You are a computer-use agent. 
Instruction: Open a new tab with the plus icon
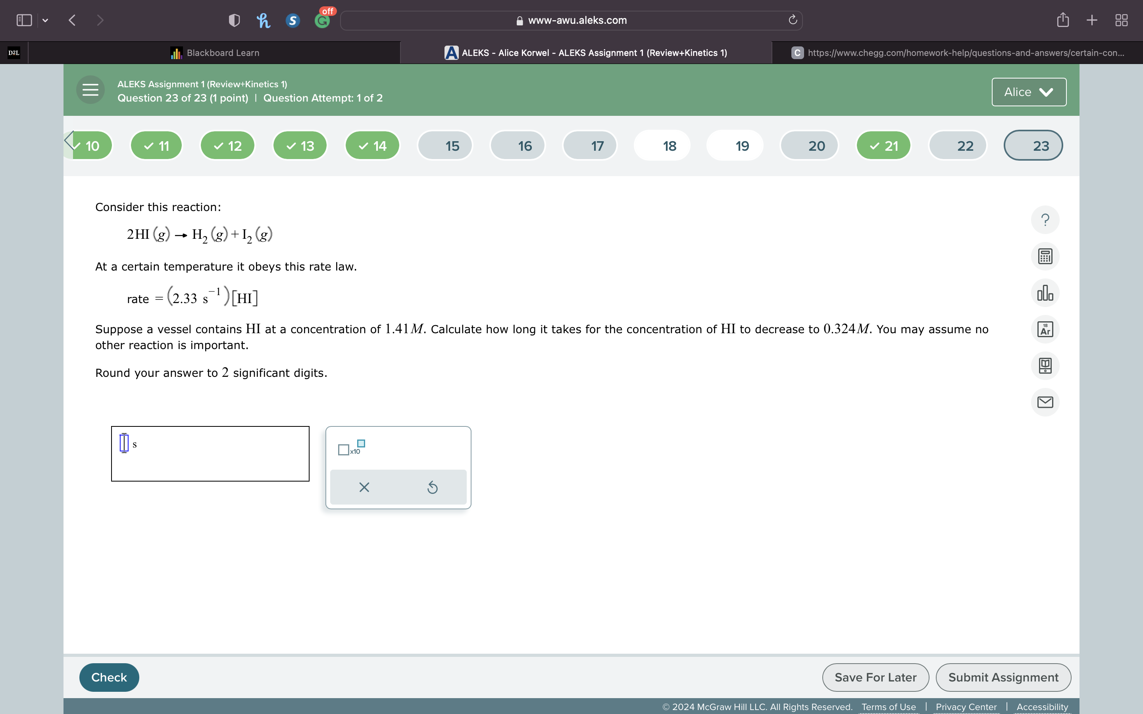(x=1092, y=20)
